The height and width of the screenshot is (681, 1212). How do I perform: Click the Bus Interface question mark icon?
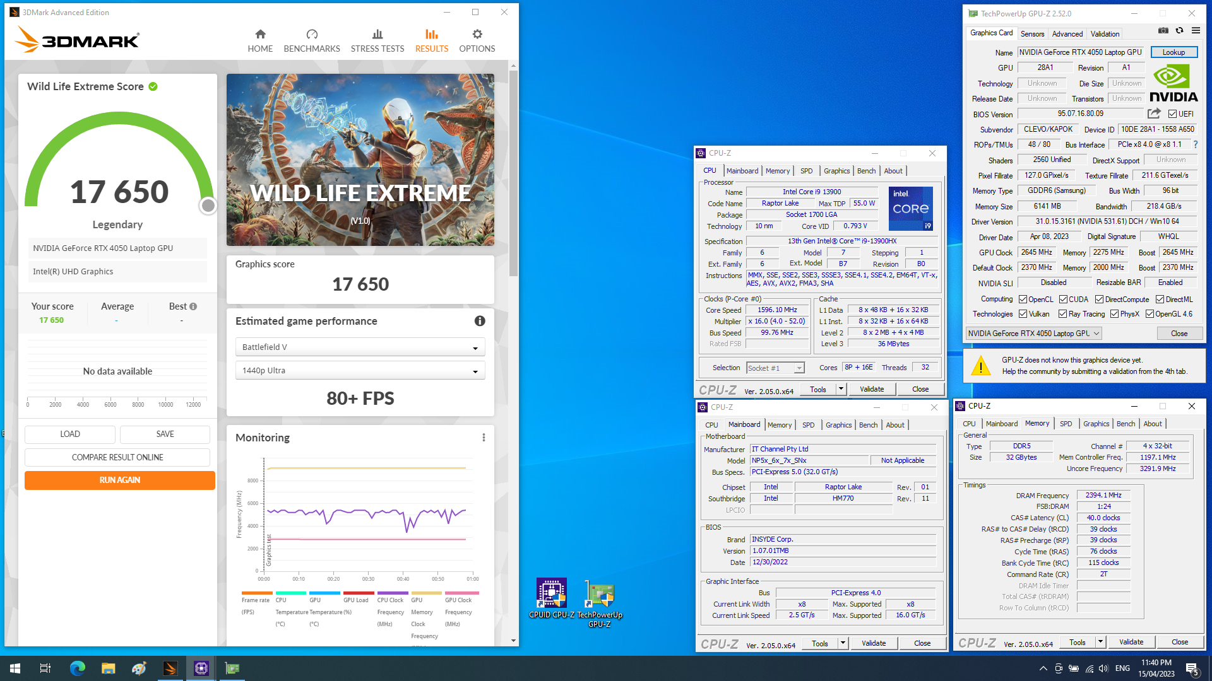[x=1195, y=144]
